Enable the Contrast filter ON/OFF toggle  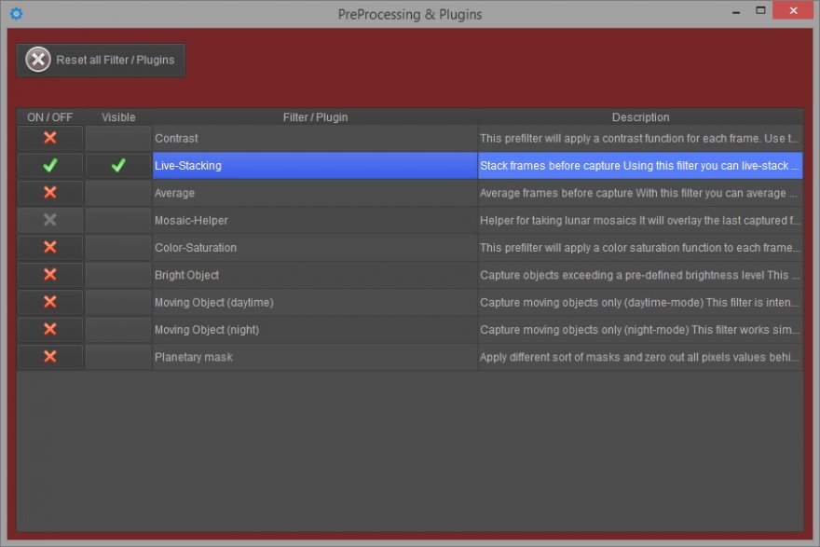(50, 138)
